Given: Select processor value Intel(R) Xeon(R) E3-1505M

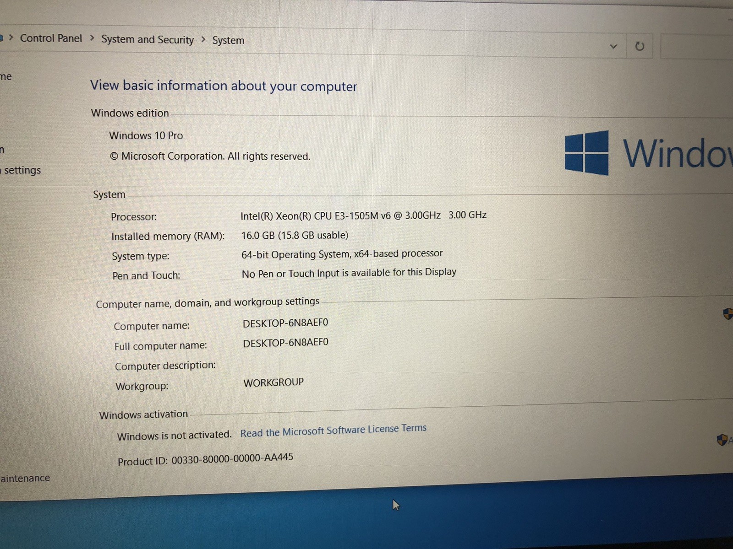Looking at the screenshot, I should point(363,215).
